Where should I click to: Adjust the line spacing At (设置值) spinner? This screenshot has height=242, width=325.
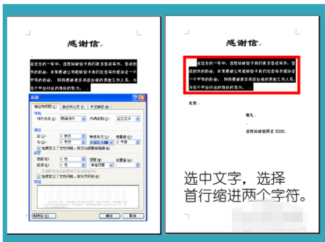click(138, 165)
